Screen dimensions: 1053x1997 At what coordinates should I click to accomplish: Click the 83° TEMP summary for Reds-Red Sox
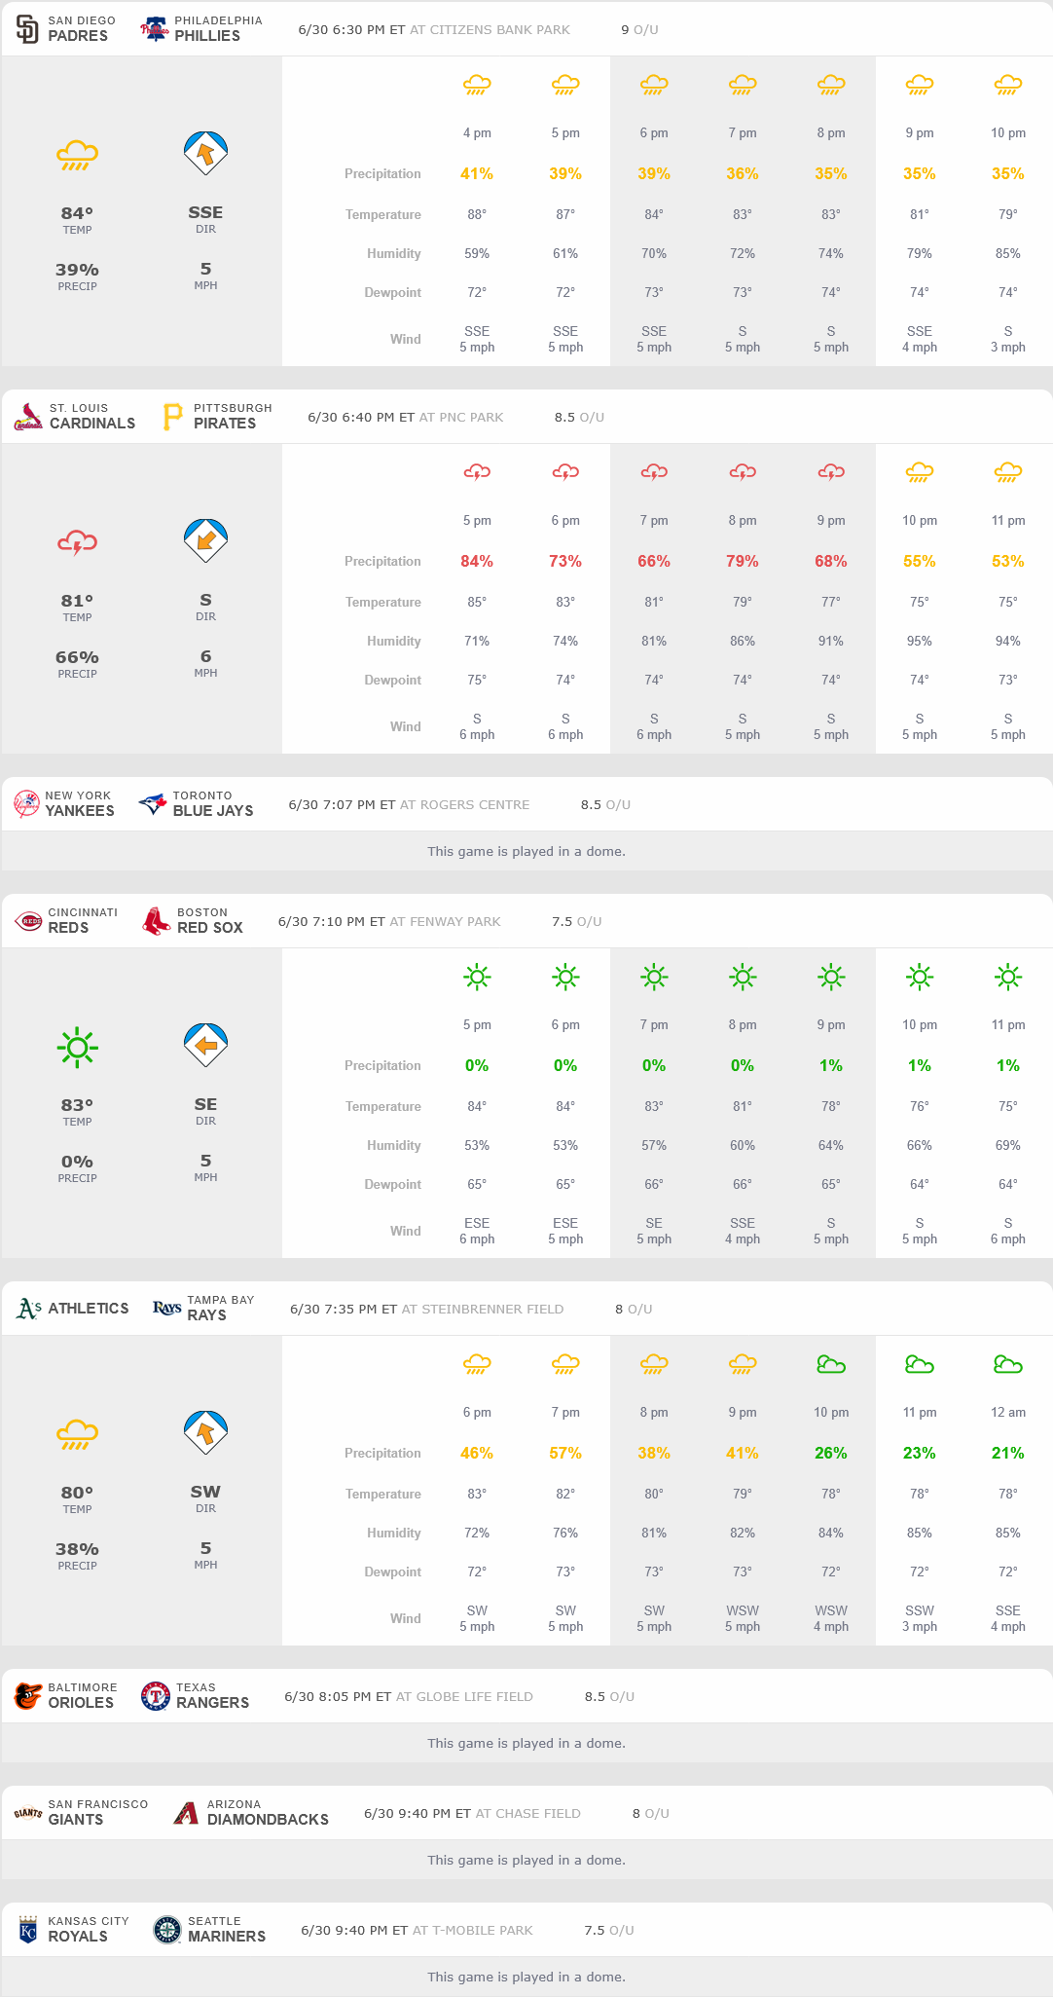(x=77, y=1112)
